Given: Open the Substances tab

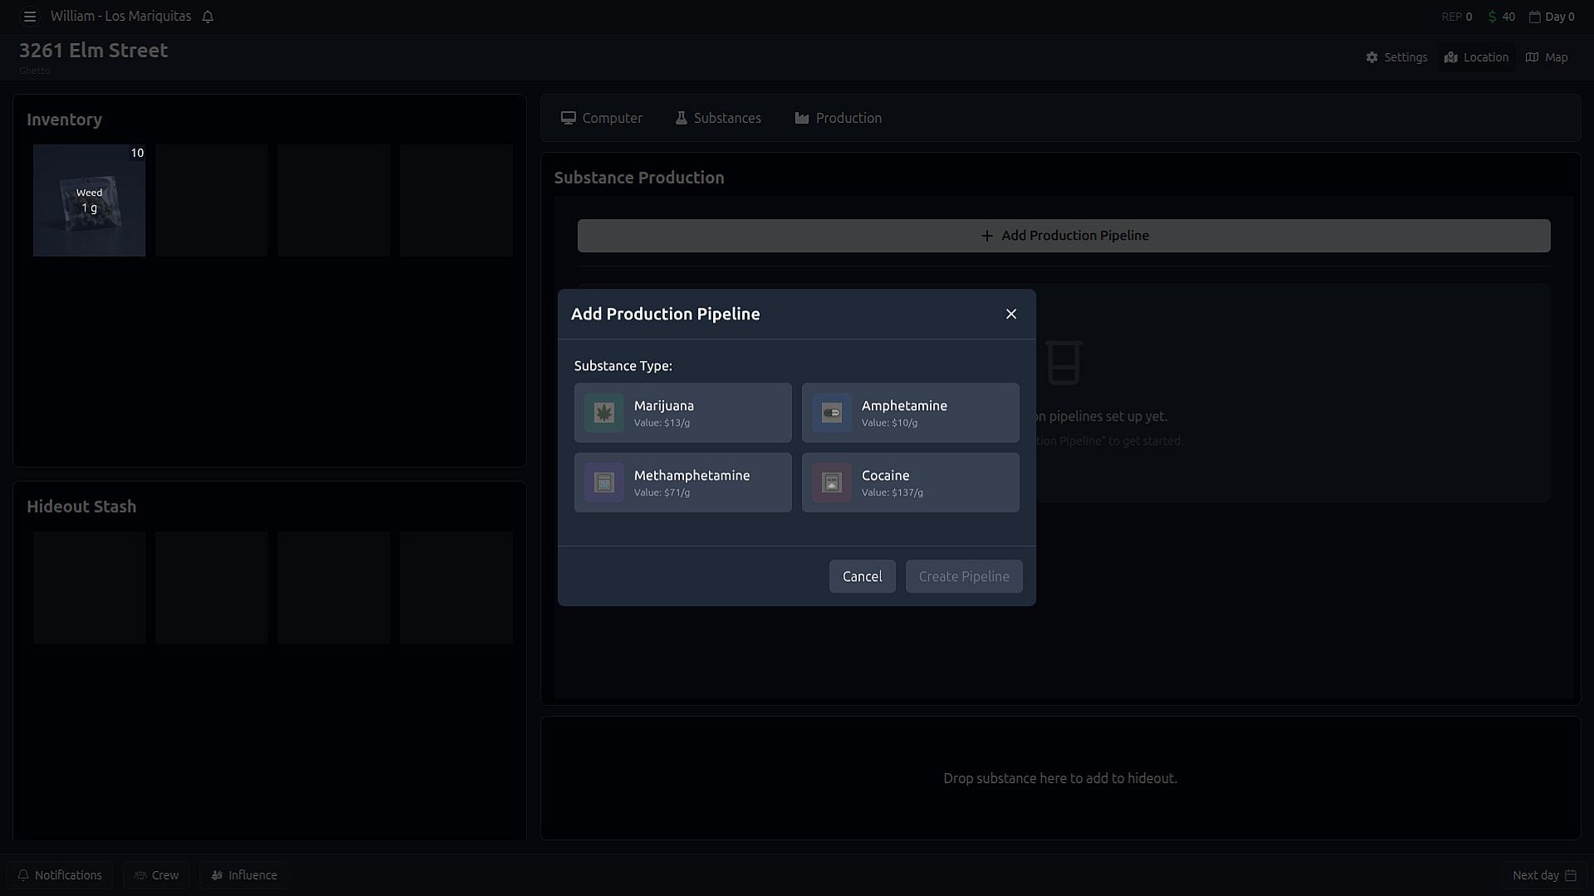Looking at the screenshot, I should pos(717,118).
